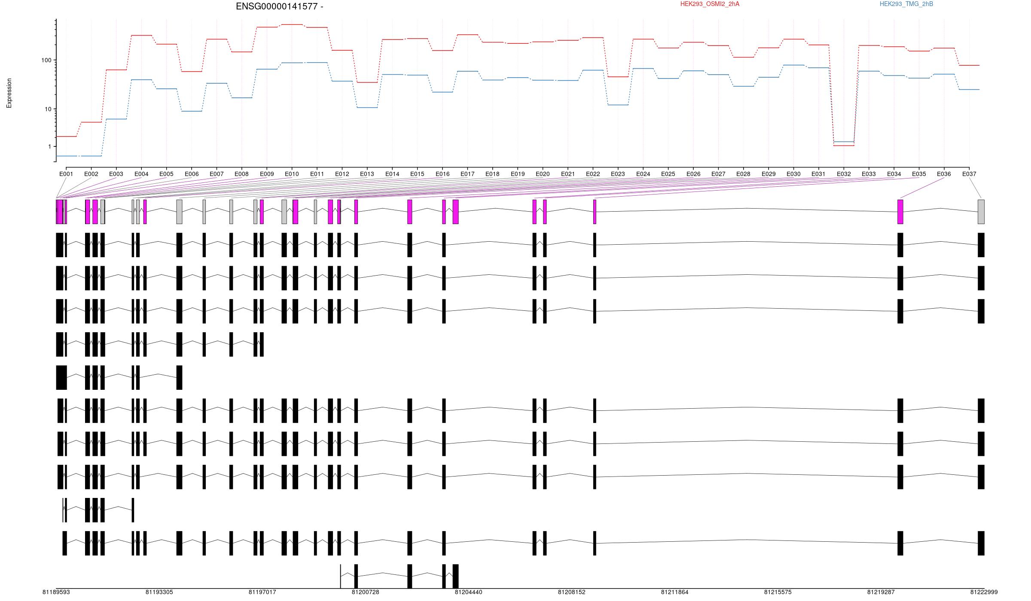
Task: Click genomic coordinate 81189593
Action: point(56,592)
